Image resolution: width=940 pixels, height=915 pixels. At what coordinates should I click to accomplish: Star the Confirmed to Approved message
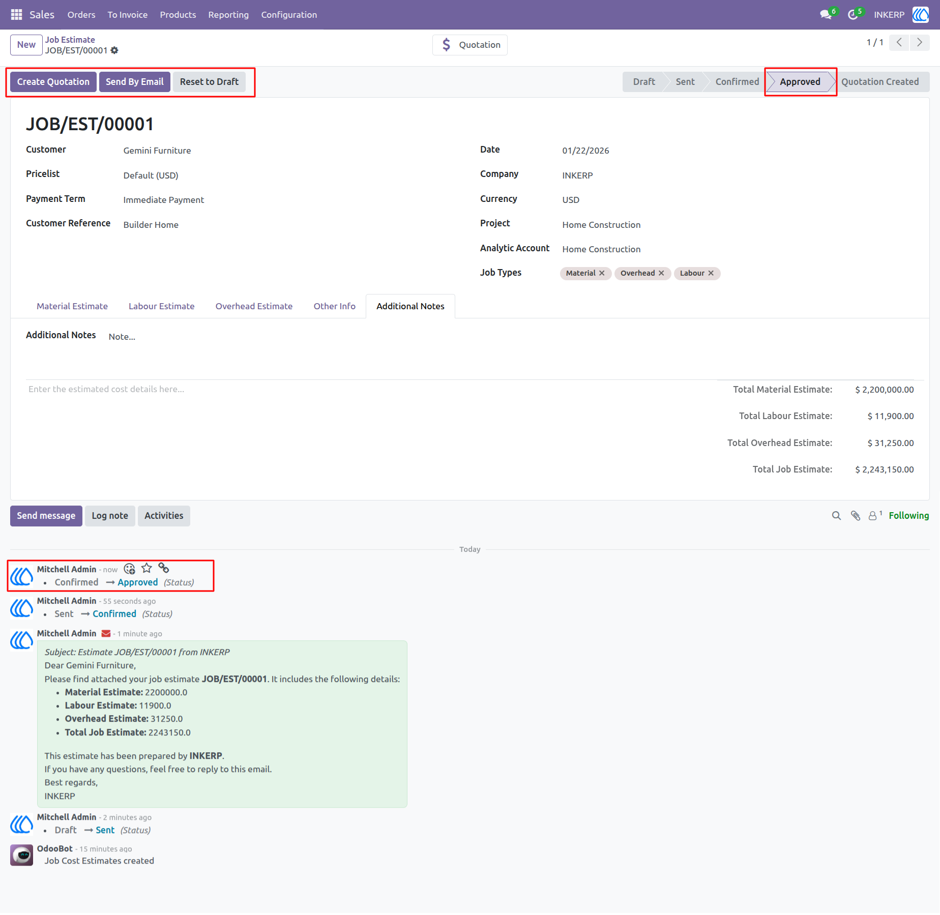(x=146, y=568)
